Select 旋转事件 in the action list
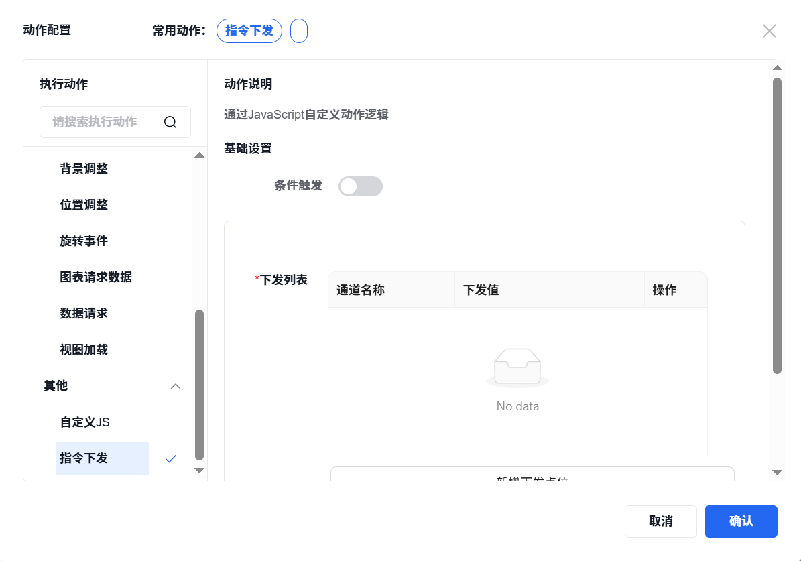This screenshot has height=561, width=801. coord(84,241)
